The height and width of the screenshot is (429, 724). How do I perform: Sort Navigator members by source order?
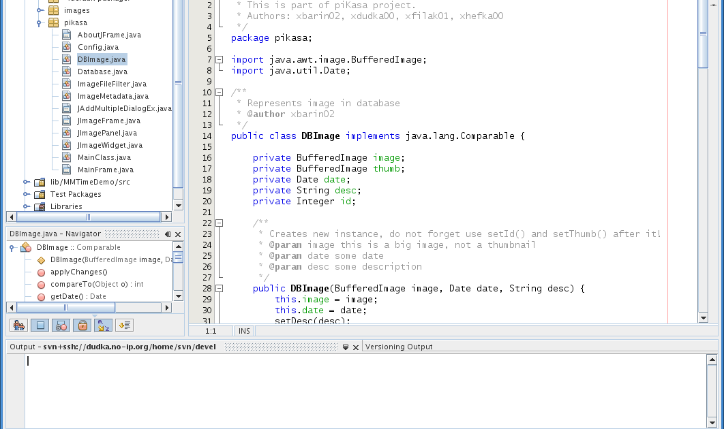pyautogui.click(x=124, y=325)
